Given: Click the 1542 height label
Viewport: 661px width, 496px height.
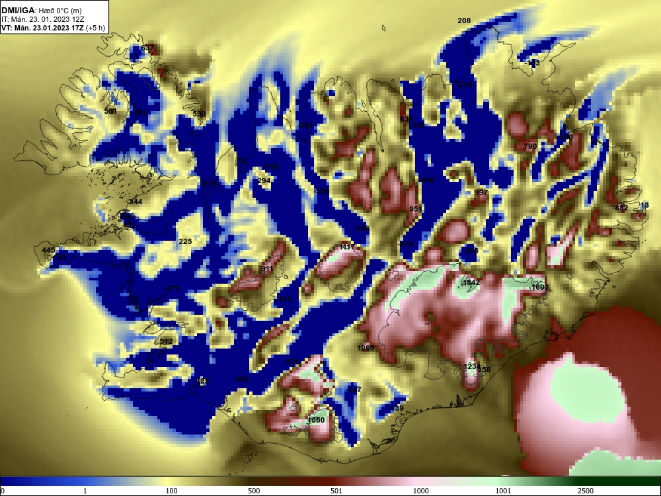Looking at the screenshot, I should (471, 282).
